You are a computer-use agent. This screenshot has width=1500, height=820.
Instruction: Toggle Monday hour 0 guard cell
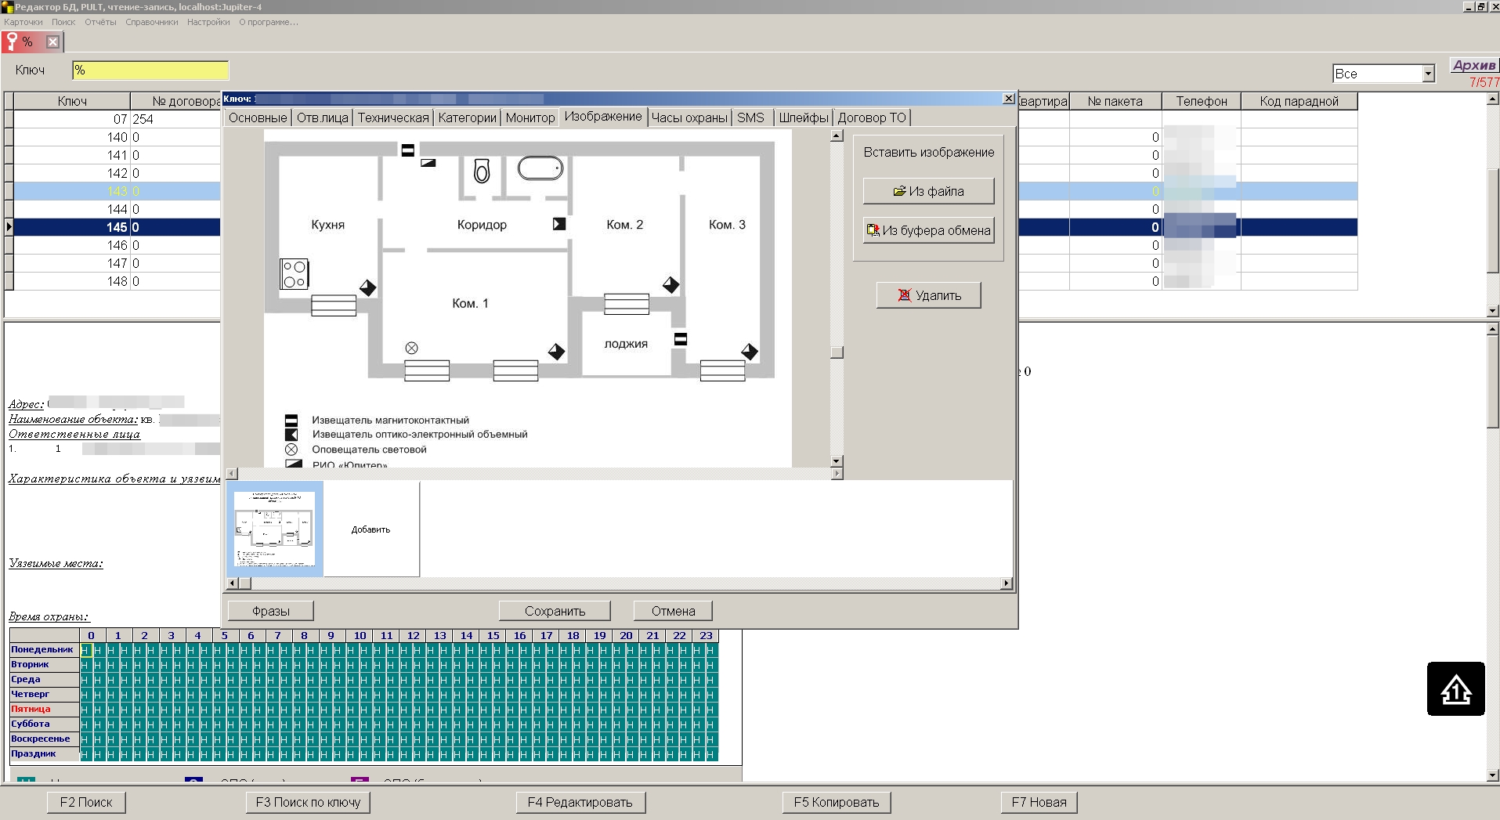click(85, 650)
